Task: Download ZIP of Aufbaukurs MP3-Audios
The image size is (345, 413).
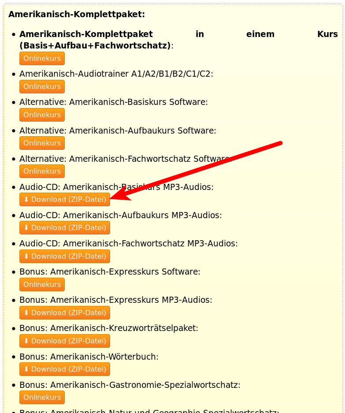Action: coord(64,227)
